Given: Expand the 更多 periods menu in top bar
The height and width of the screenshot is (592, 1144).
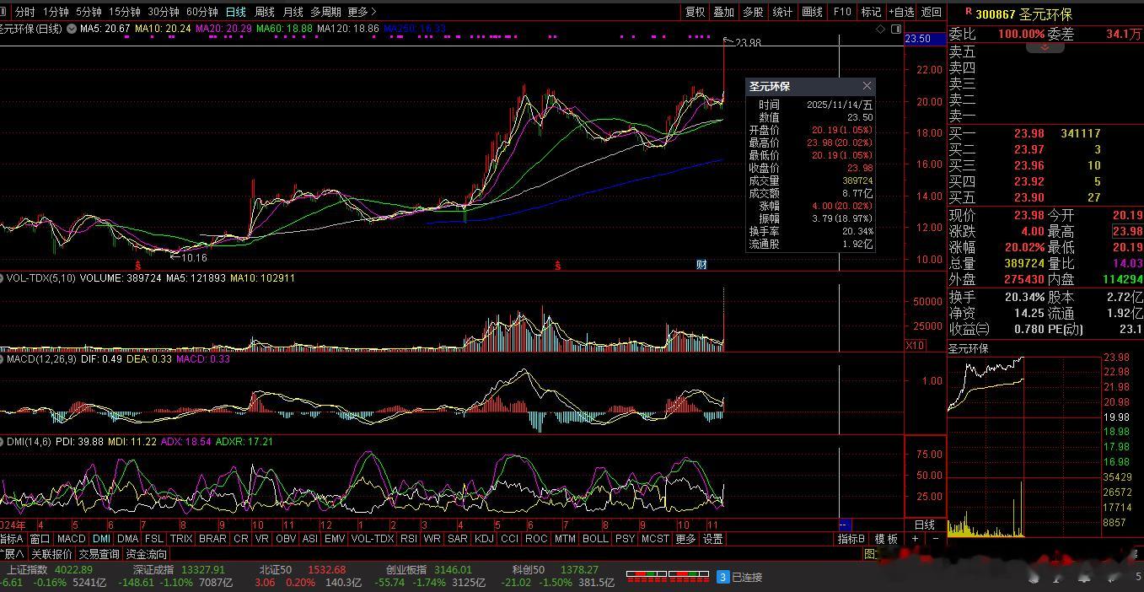Looking at the screenshot, I should click(362, 12).
